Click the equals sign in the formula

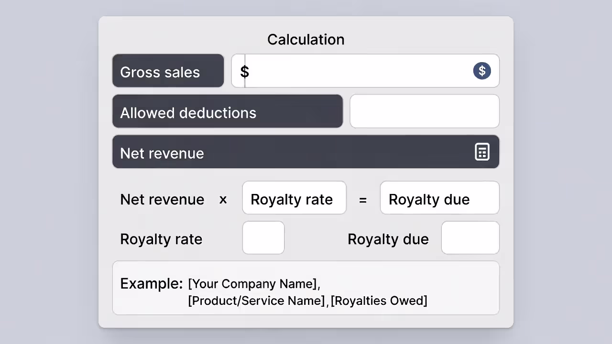(x=363, y=200)
